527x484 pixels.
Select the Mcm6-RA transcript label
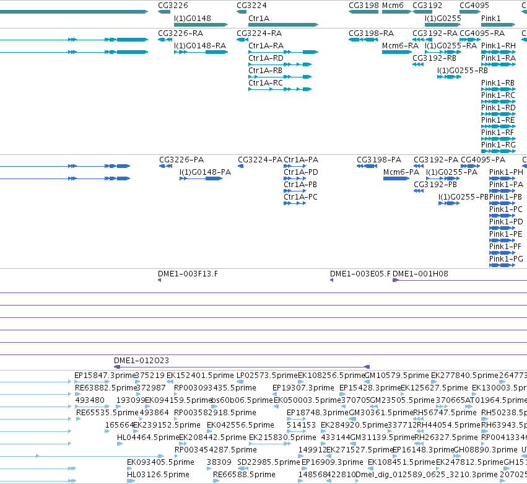(x=400, y=46)
